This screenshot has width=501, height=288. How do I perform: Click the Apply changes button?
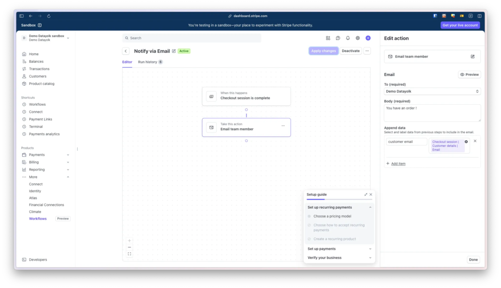(x=323, y=51)
